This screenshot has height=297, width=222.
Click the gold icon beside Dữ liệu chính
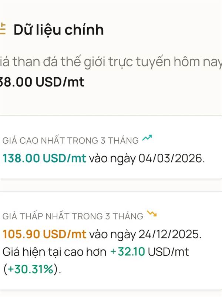(3, 29)
